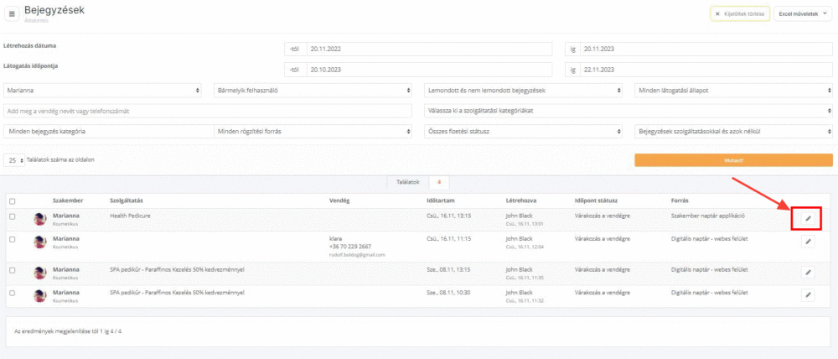Image resolution: width=838 pixels, height=359 pixels.
Task: Click the Létrehozás dátuma from-date 20.11.2022 field
Action: pos(429,49)
